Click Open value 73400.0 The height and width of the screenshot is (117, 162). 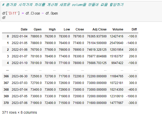pyautogui.click(x=36, y=90)
